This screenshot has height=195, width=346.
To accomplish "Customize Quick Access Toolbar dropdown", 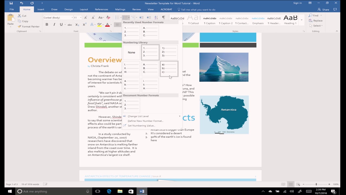I will point(42,3).
